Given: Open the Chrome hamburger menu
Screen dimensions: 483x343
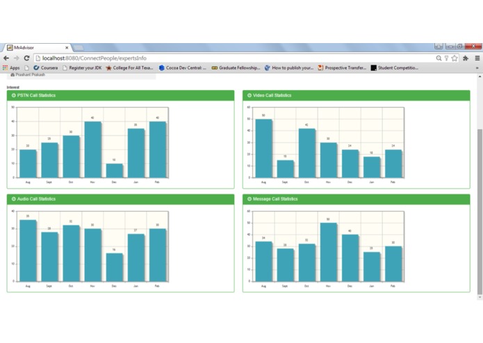Looking at the screenshot, I should [x=477, y=58].
